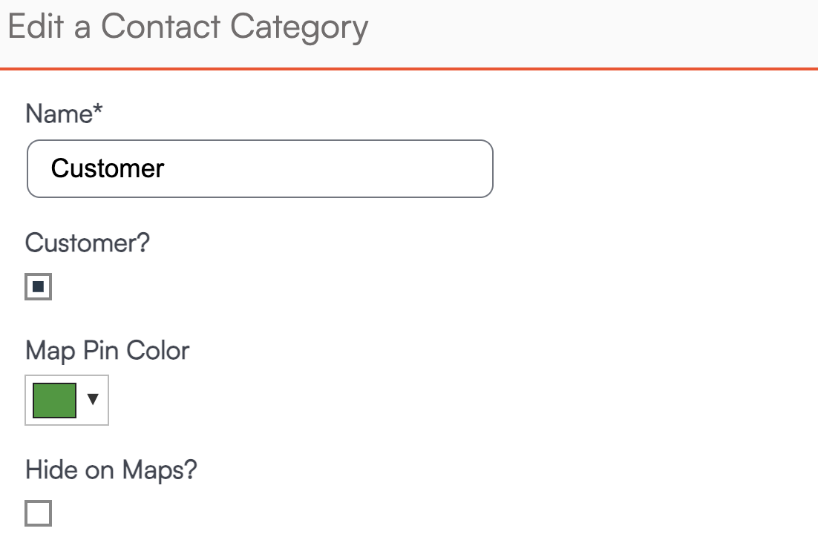Expand the Map Pin Color dropdown arrow
Viewport: 818px width, 537px height.
click(93, 400)
